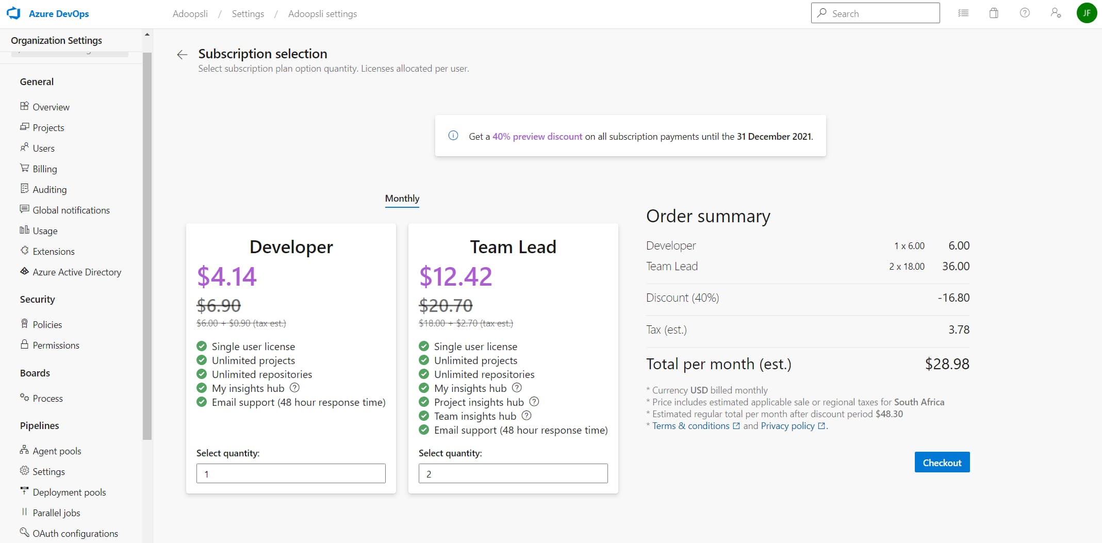
Task: Click the search magnifier icon
Action: click(x=822, y=13)
